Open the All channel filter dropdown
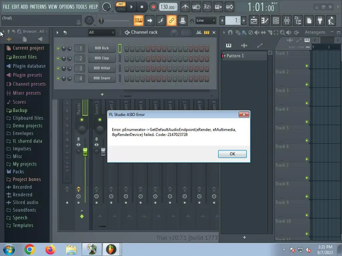This screenshot has width=342, height=256. coord(102,32)
